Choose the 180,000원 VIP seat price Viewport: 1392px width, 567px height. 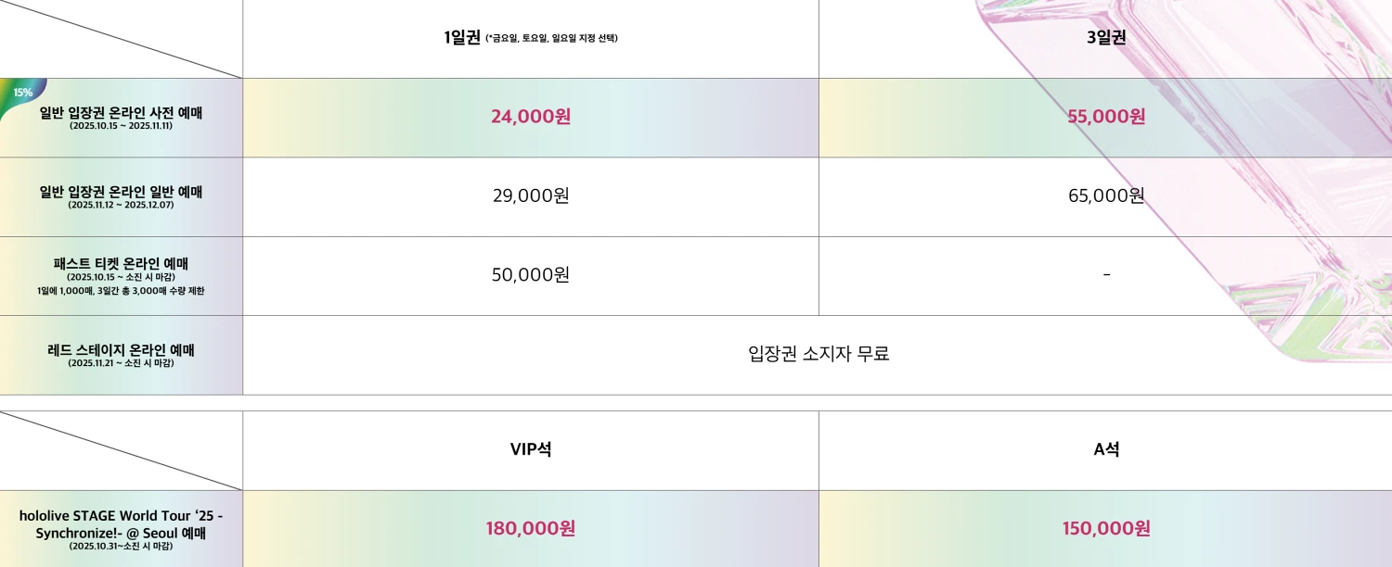click(531, 529)
